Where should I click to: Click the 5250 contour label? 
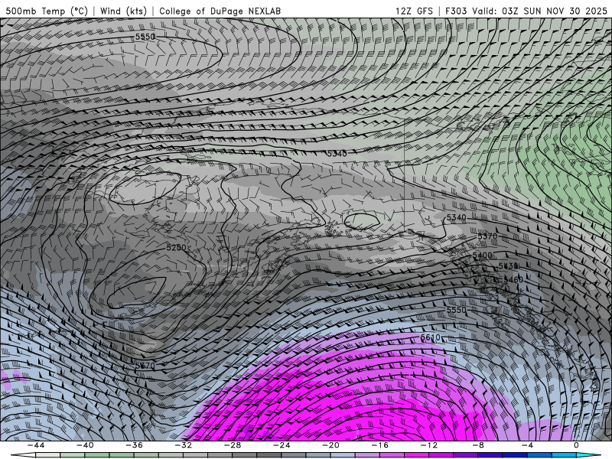(x=177, y=247)
